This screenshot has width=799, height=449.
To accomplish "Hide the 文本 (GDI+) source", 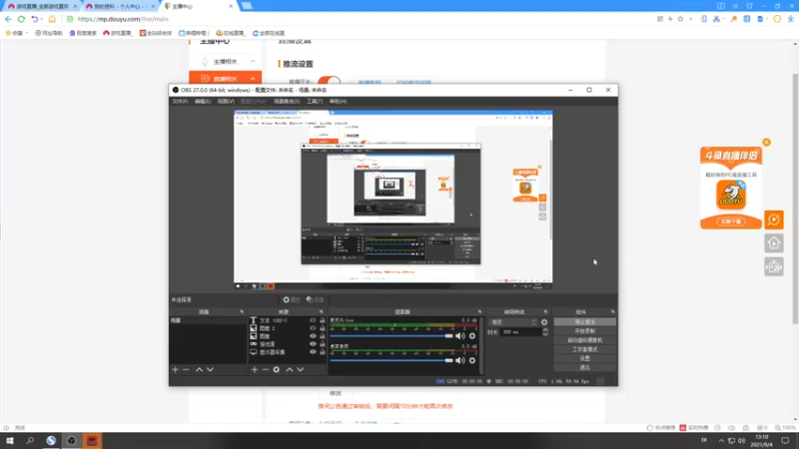I will point(313,320).
